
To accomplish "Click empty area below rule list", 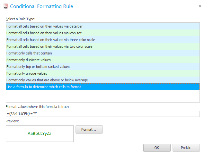I will coord(102,96).
